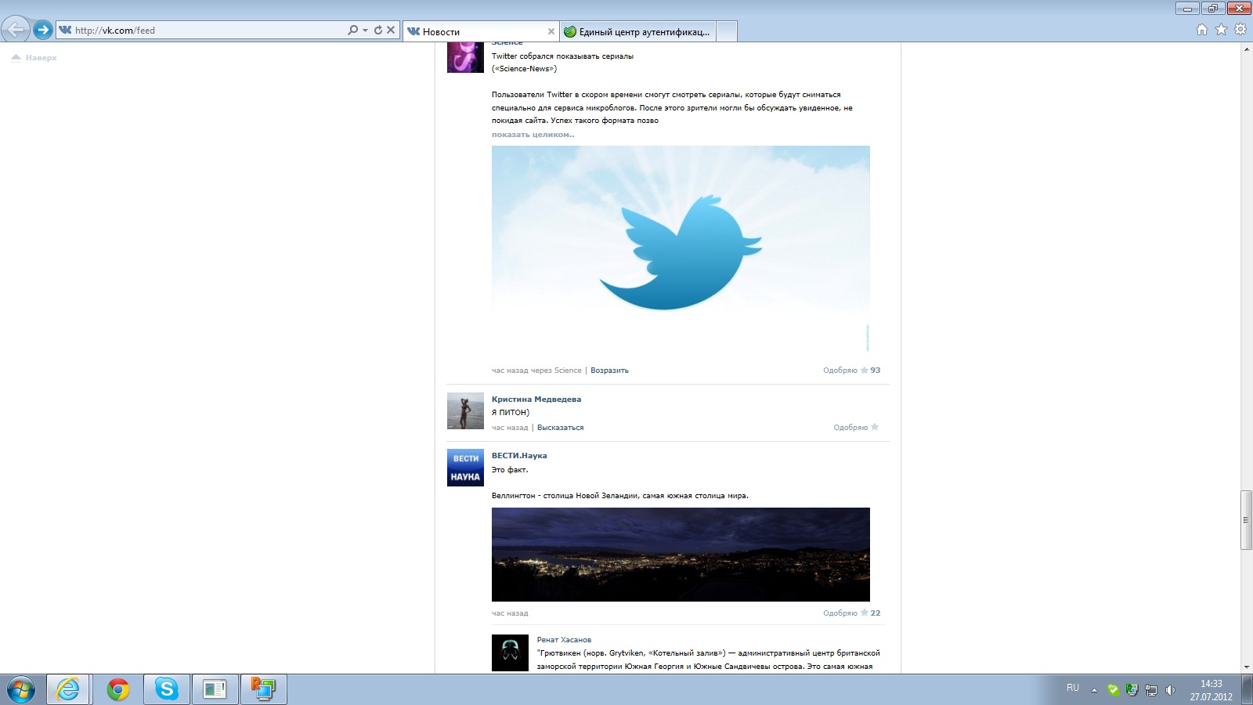This screenshot has height=705, width=1253.
Task: Close the Новости tab
Action: [x=551, y=31]
